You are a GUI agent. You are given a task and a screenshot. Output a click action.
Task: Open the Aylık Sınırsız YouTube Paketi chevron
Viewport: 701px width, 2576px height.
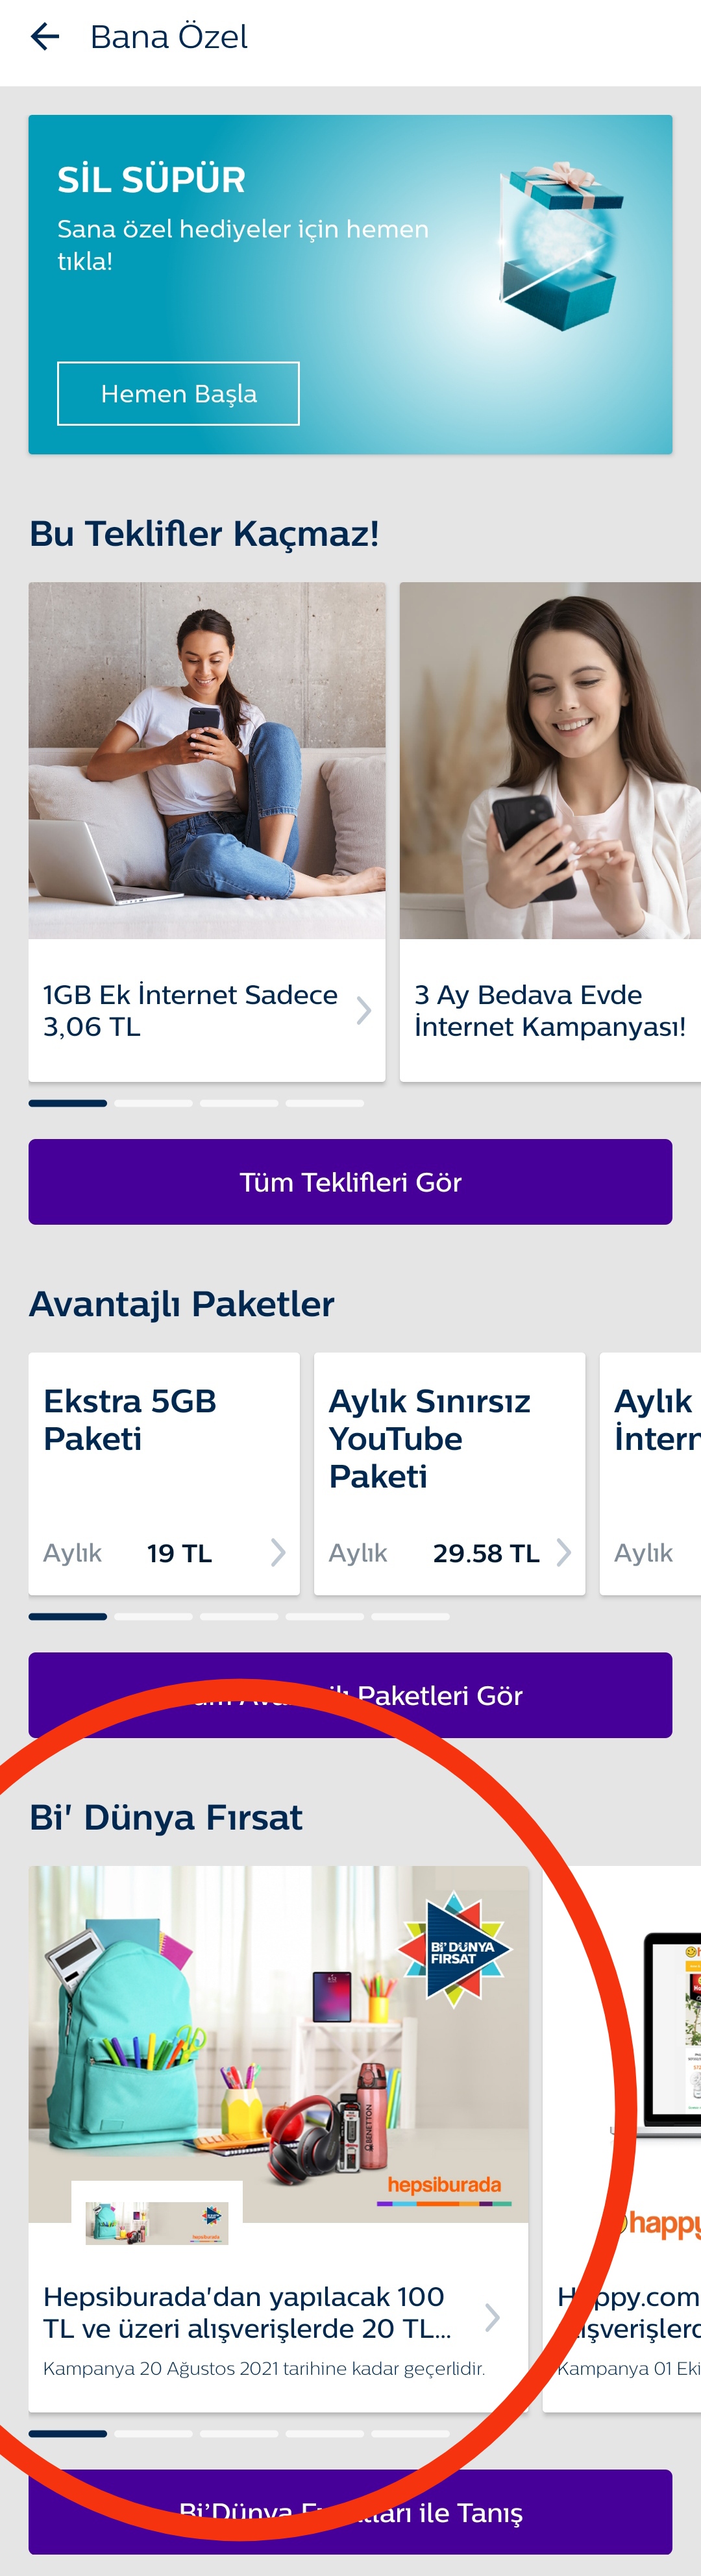564,1552
